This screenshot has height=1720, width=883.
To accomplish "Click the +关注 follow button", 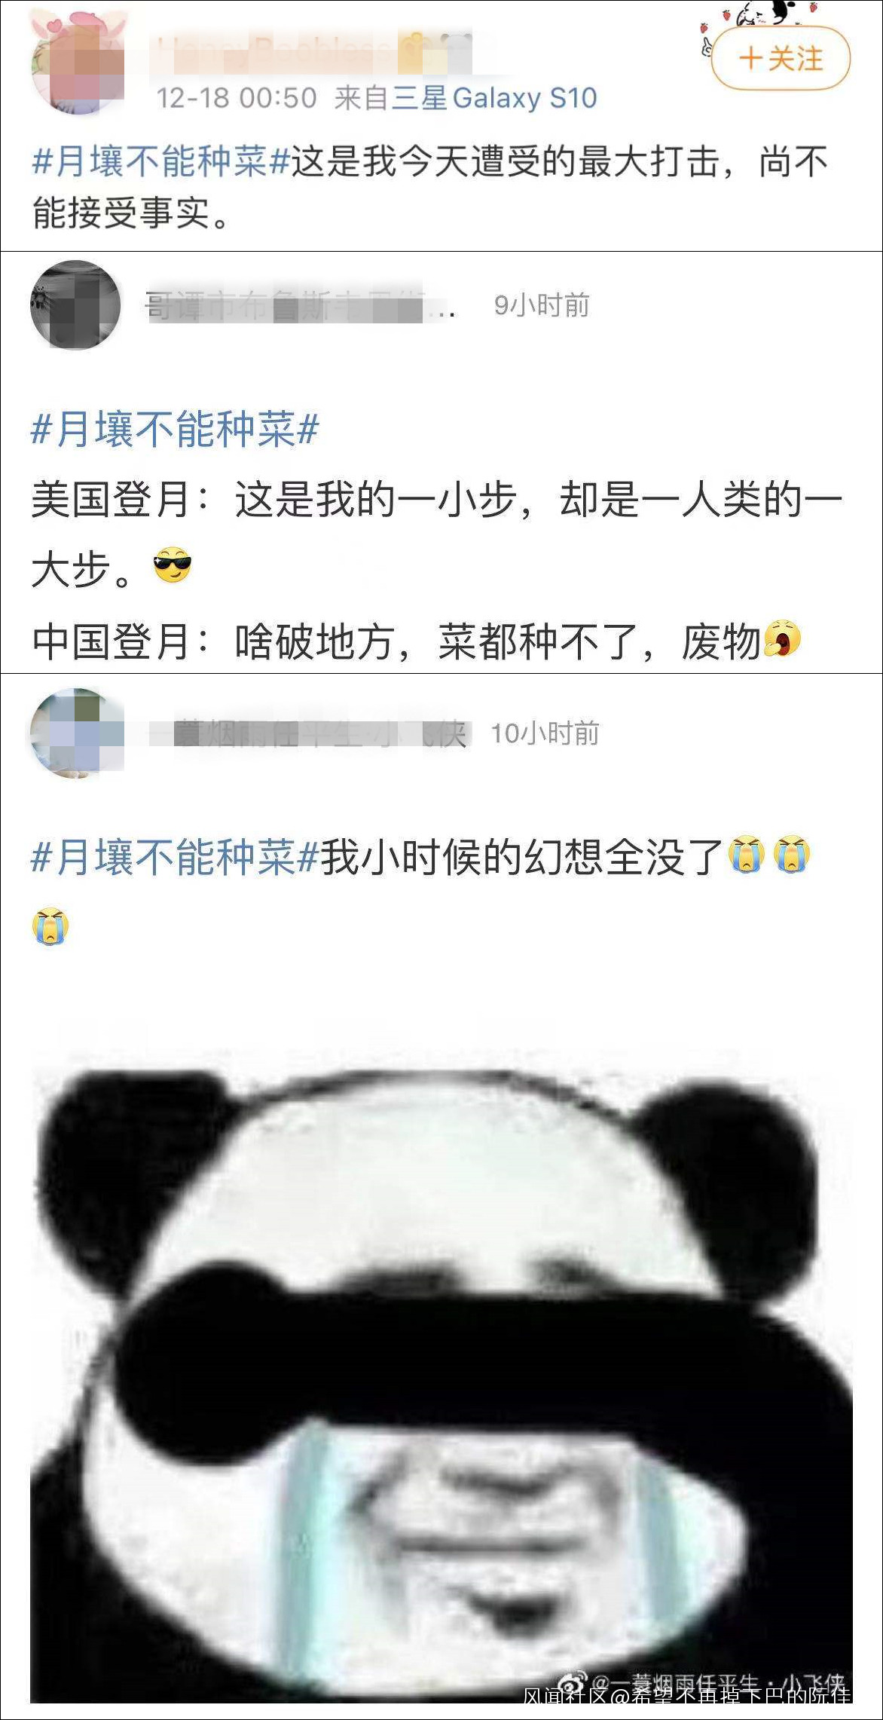I will (781, 58).
